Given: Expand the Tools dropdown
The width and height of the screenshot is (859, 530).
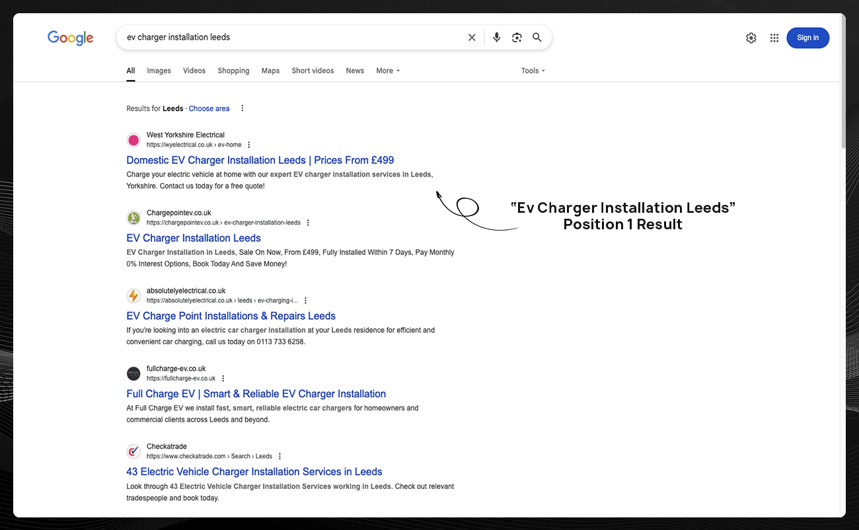Looking at the screenshot, I should pyautogui.click(x=533, y=71).
